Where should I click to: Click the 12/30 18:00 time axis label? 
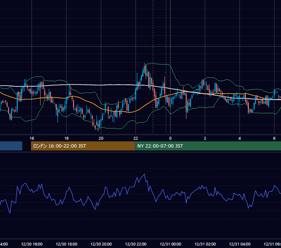tap(67, 244)
